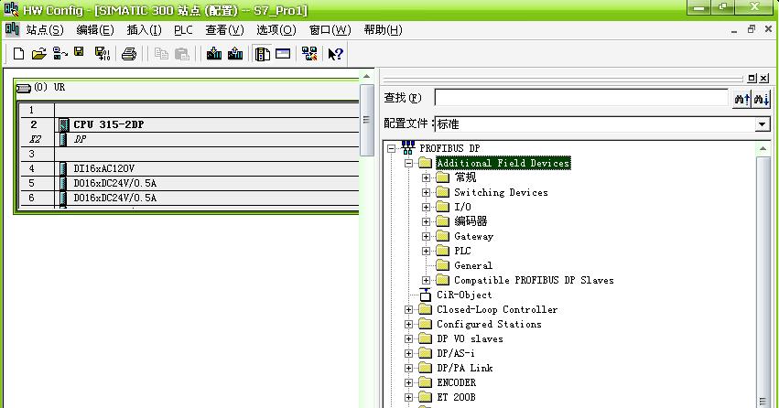The width and height of the screenshot is (779, 408).
Task: Expand Closed-Loop Controller folder
Action: 408,310
